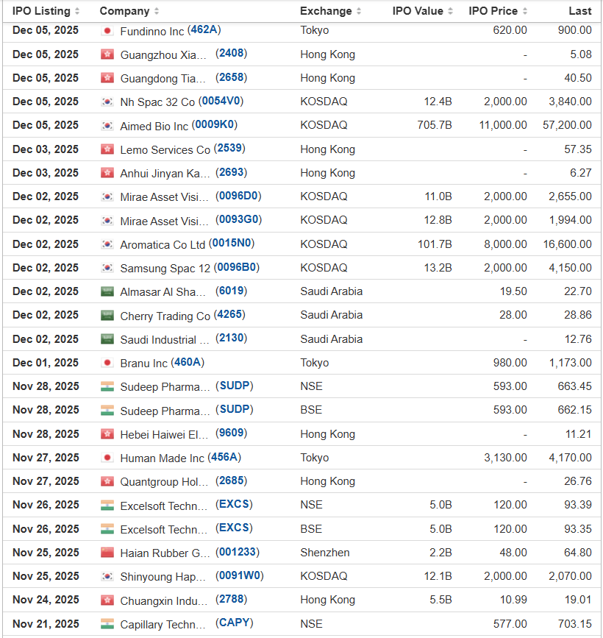The height and width of the screenshot is (638, 603).
Task: Open CAPY ticker link
Action: [234, 623]
